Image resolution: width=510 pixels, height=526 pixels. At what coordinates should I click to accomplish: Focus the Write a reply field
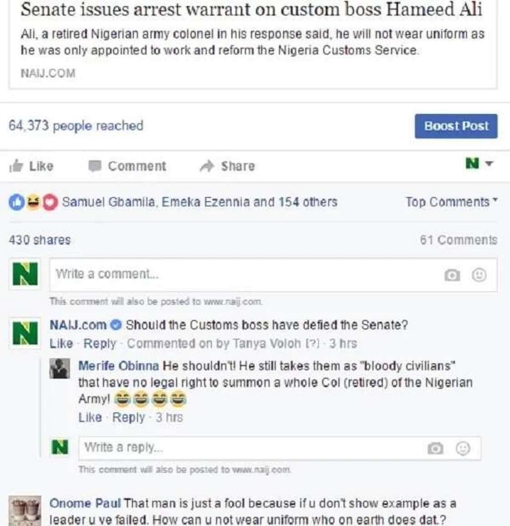(250, 448)
